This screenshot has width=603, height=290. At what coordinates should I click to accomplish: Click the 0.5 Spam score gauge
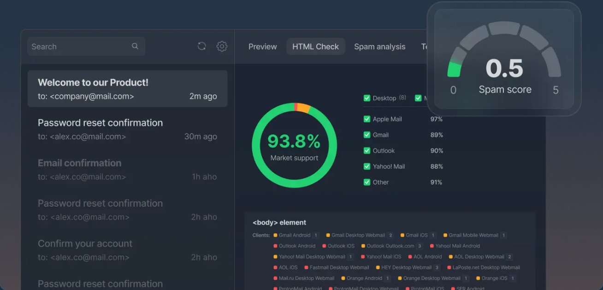[504, 59]
